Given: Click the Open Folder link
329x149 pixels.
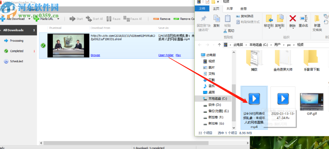Looking at the screenshot, I should [166, 55].
